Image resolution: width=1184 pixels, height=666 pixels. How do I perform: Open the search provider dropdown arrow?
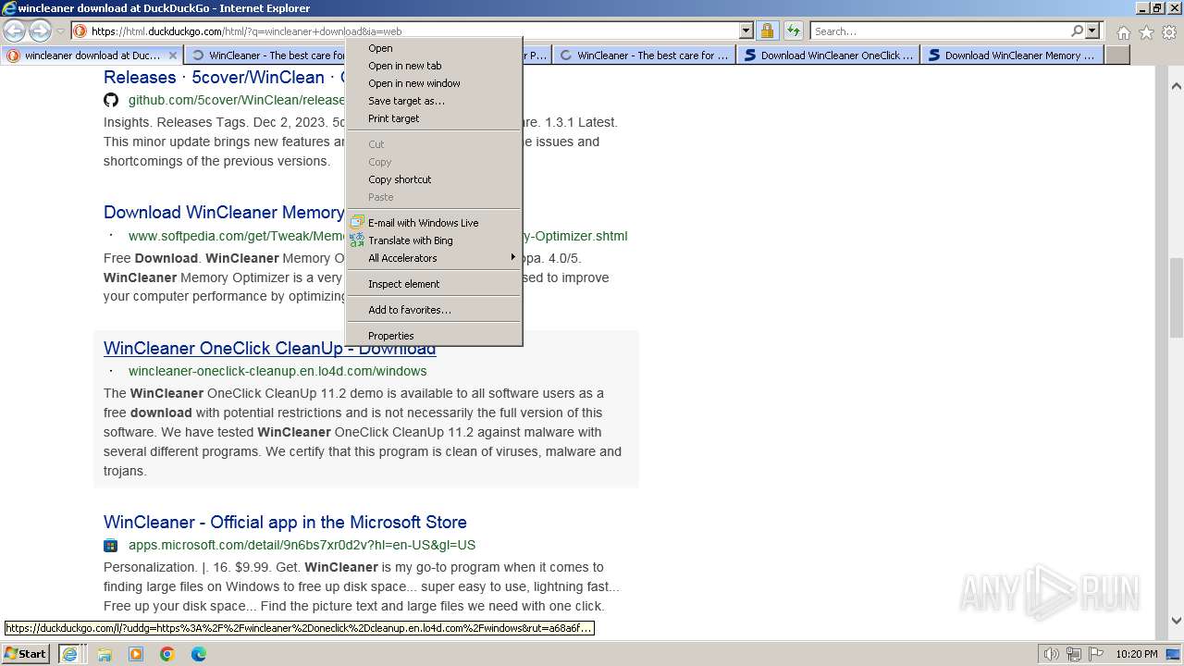[1092, 31]
